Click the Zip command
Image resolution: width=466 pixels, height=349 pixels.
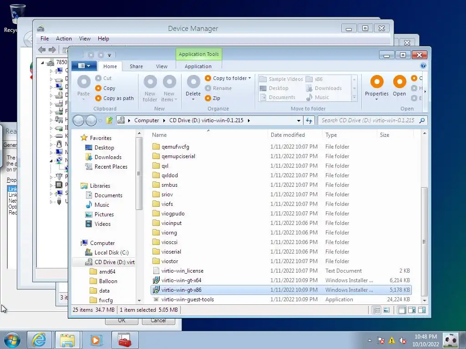tap(213, 98)
